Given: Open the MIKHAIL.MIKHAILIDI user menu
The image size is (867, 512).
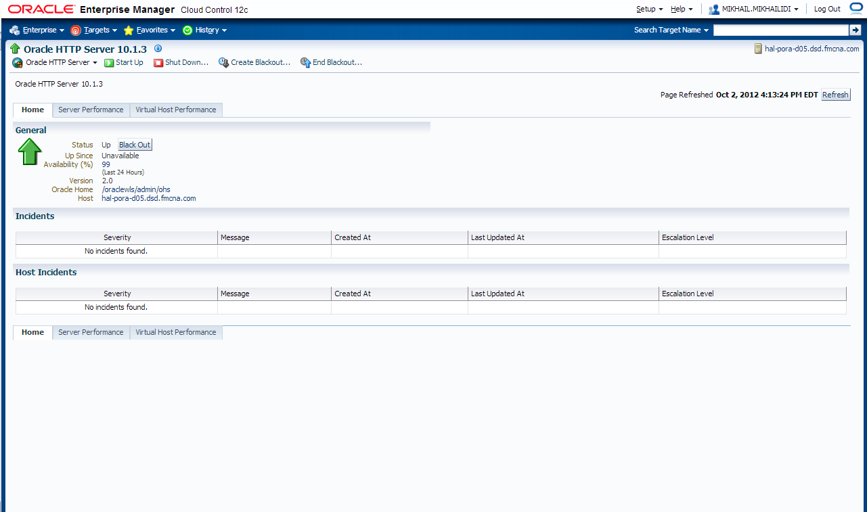Looking at the screenshot, I should click(x=753, y=9).
